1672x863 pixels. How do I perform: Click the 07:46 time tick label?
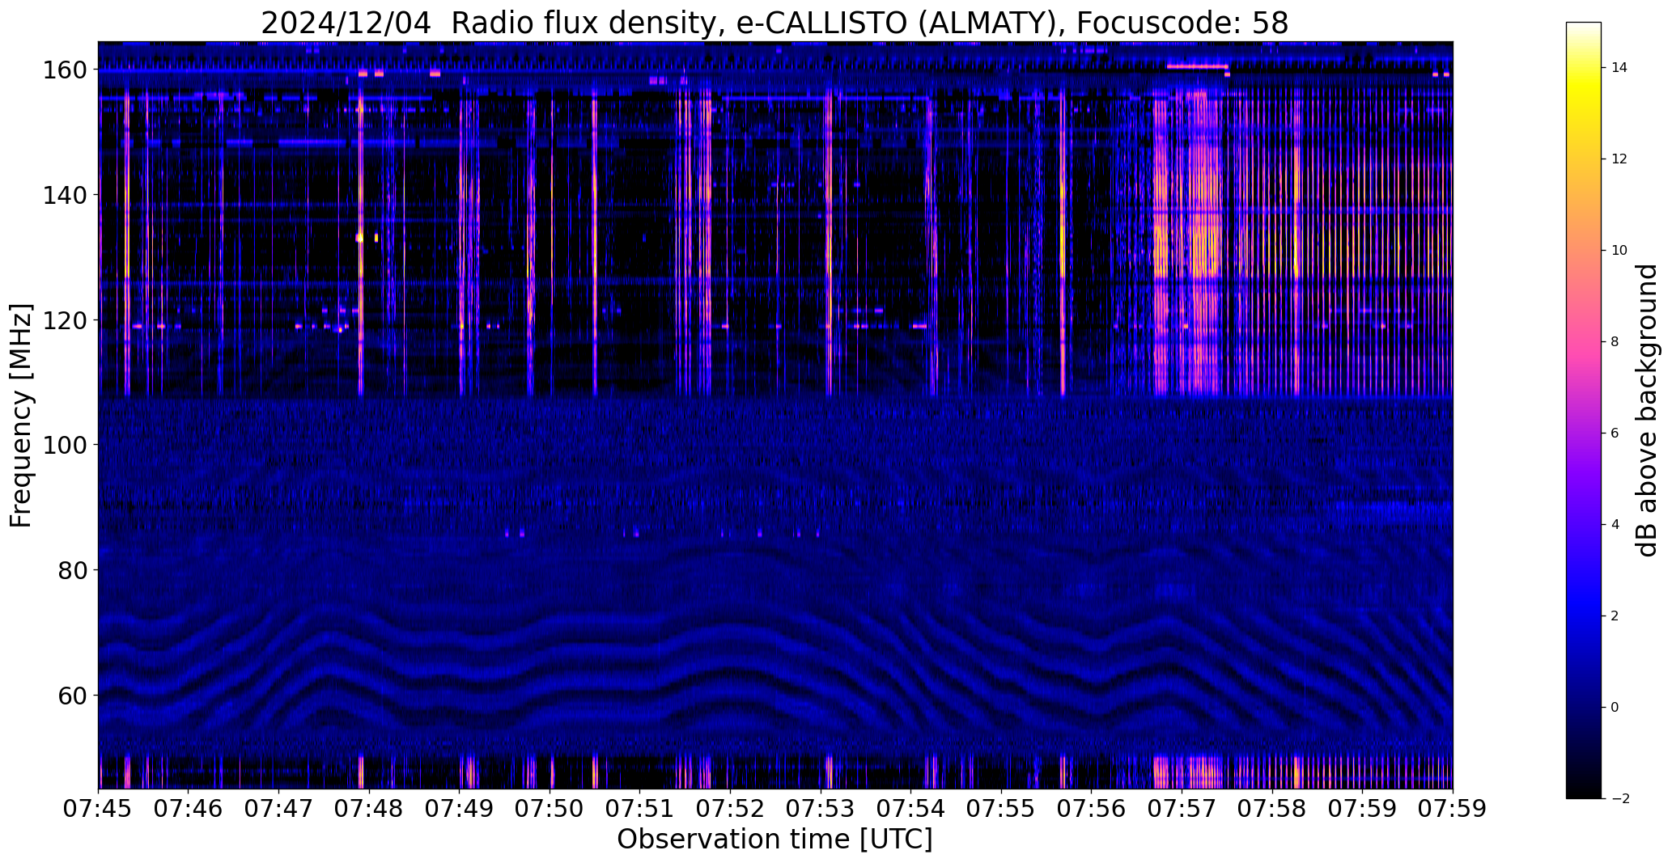(x=189, y=810)
